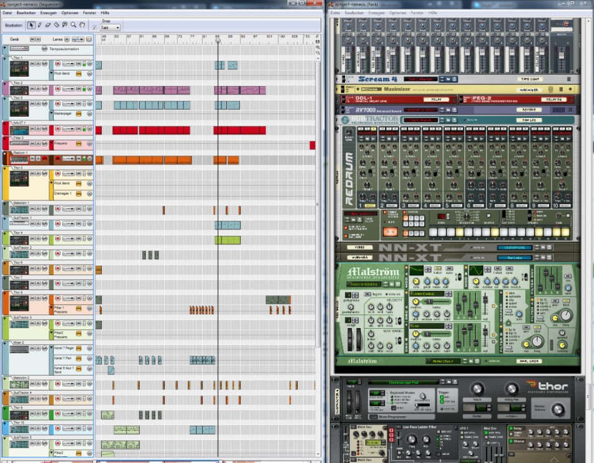Click the zoom-in icon beside timeline ruler
Viewport: 594px width, 463px height.
click(318, 47)
